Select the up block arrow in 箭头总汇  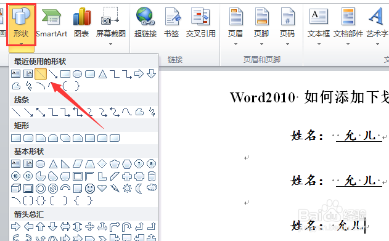(x=41, y=226)
